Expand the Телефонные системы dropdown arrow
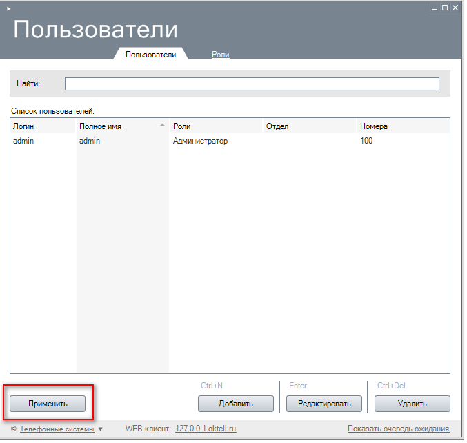 pos(101,429)
